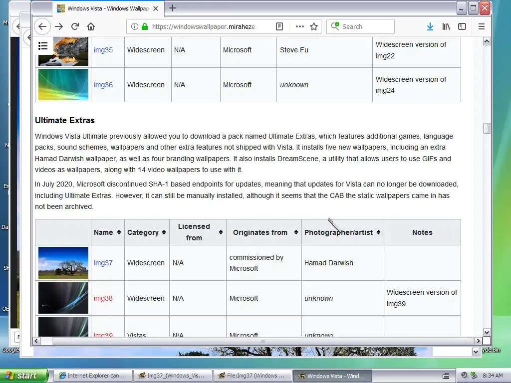Image resolution: width=511 pixels, height=383 pixels.
Task: Click the img37 tree landscape thumbnail
Action: (63, 263)
